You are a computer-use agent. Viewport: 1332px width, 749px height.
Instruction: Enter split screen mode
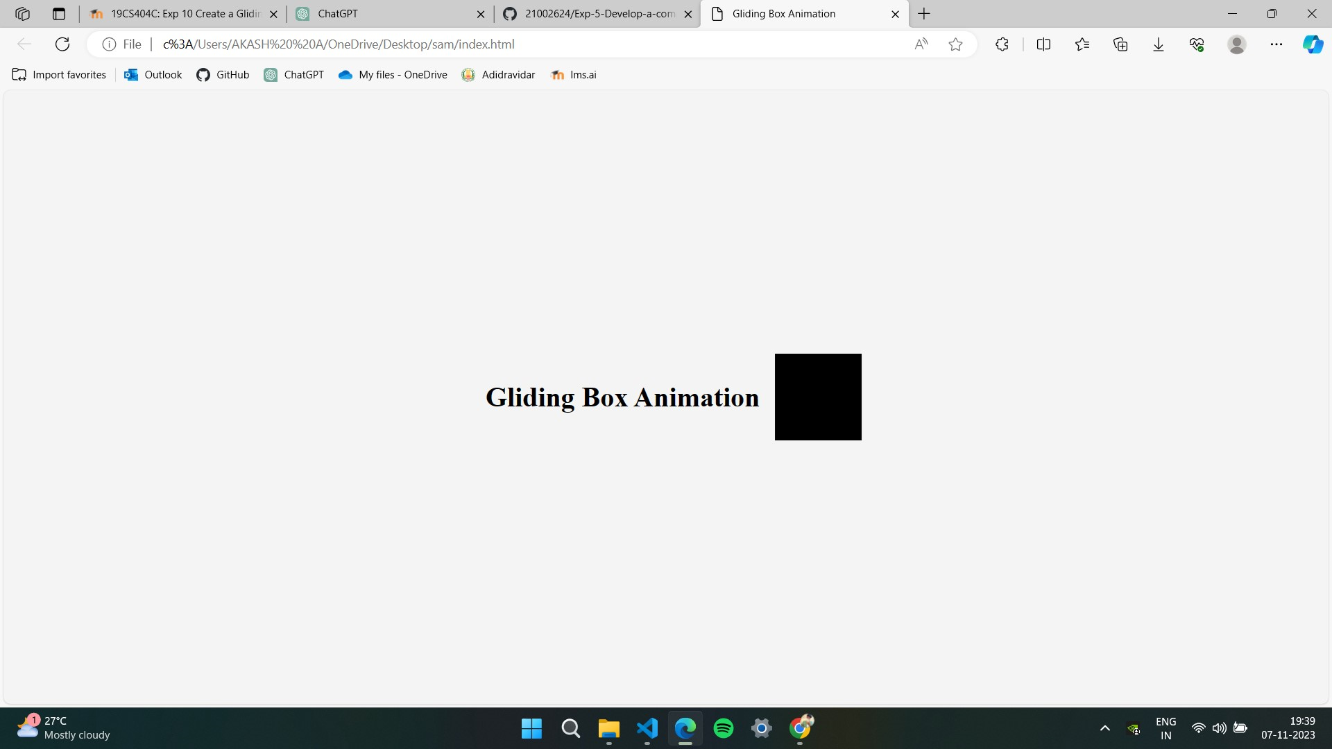click(x=1044, y=44)
